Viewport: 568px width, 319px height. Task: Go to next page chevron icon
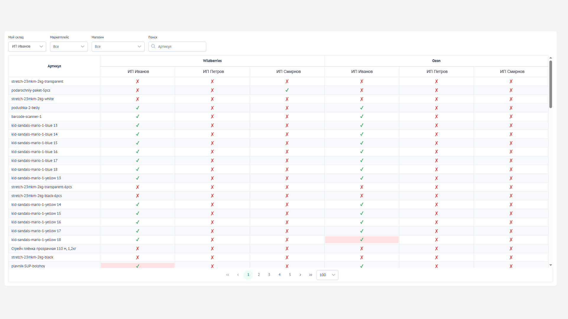click(x=300, y=275)
